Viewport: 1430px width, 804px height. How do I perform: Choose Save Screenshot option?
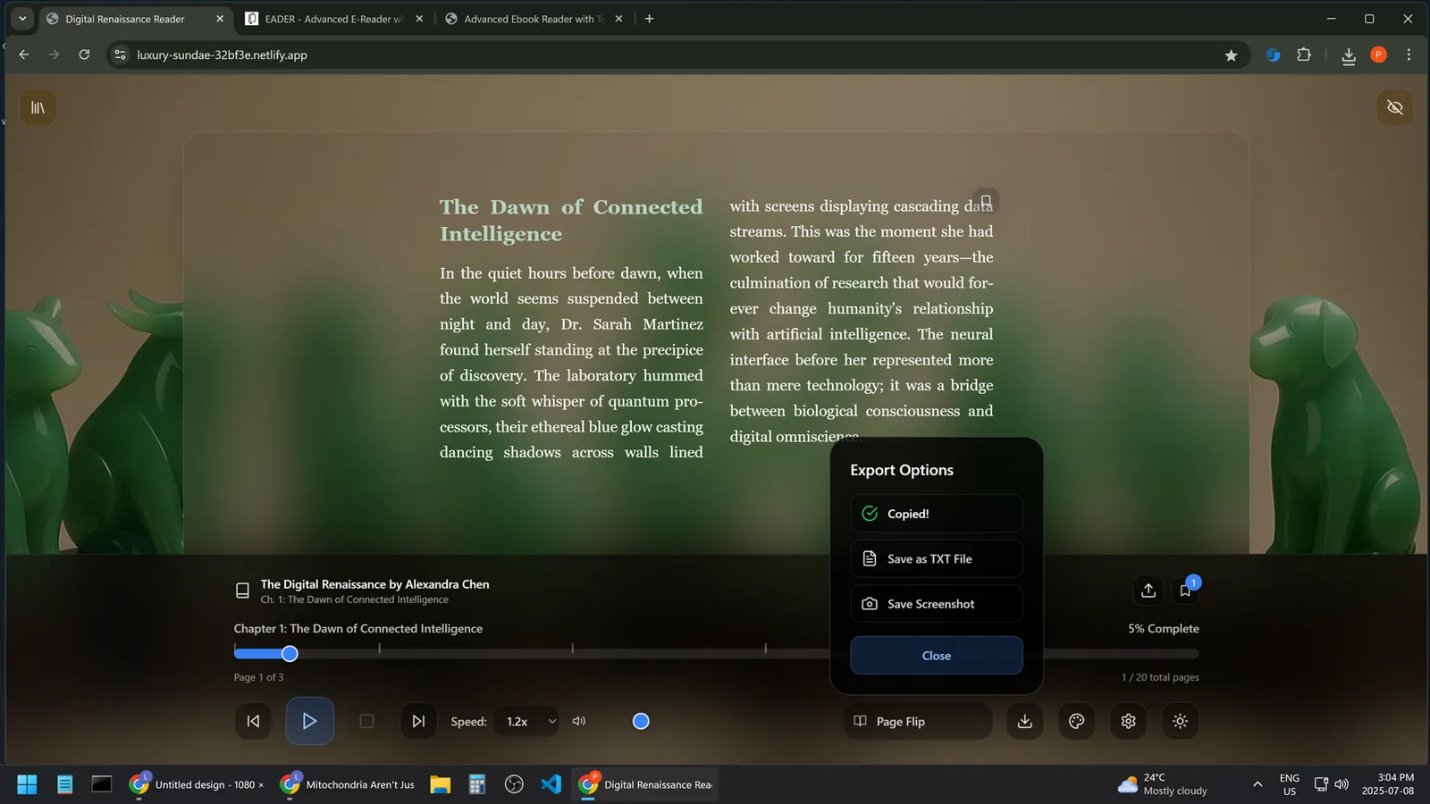pyautogui.click(x=937, y=604)
